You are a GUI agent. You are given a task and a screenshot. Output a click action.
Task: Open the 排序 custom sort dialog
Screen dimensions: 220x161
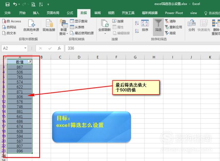145,25
